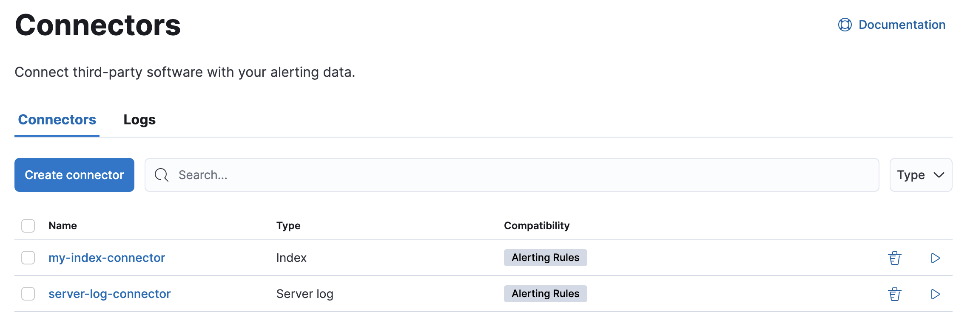Image resolution: width=956 pixels, height=312 pixels.
Task: Check the select-all checkbox in table header
Action: [x=28, y=226]
